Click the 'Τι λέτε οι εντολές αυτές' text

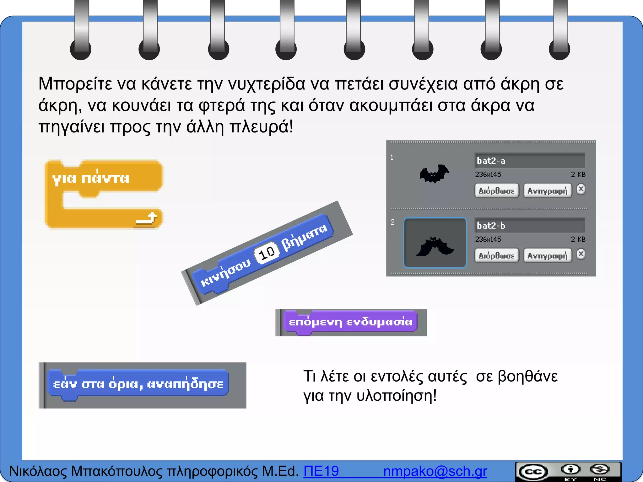click(385, 376)
